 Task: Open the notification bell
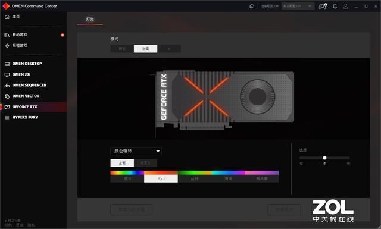point(335,6)
